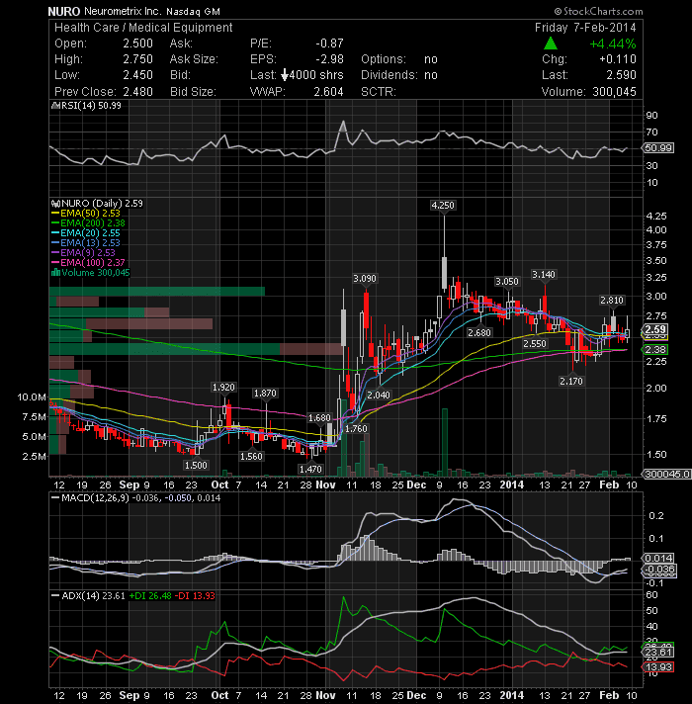692x704 pixels.
Task: Click the green up-triangle price change icon
Action: [551, 44]
